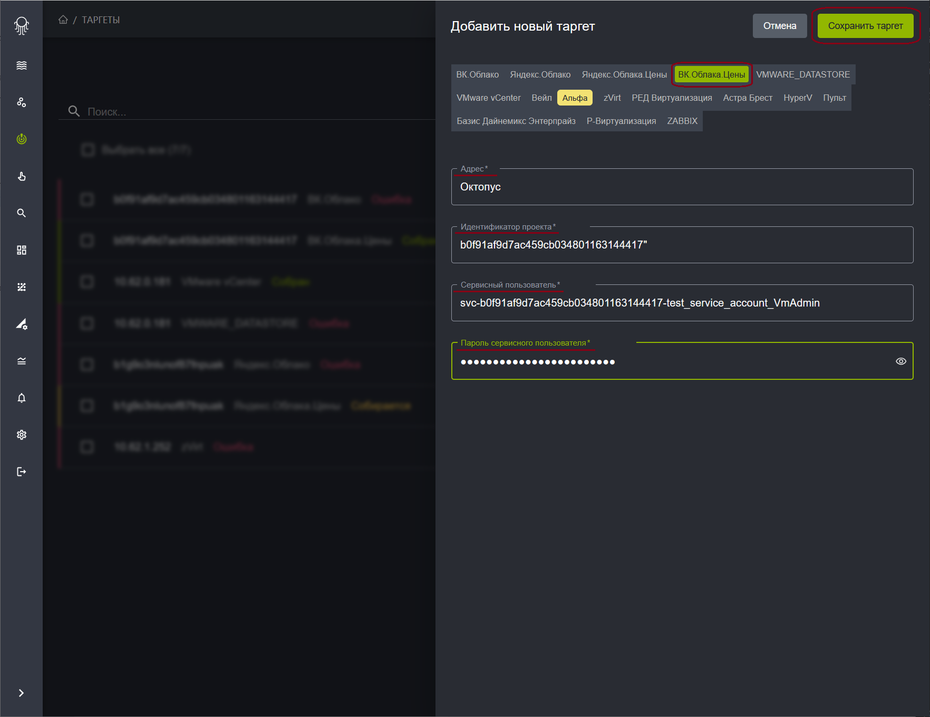Open the connected nodes icon in the sidebar
Viewport: 930px width, 717px height.
coord(22,102)
